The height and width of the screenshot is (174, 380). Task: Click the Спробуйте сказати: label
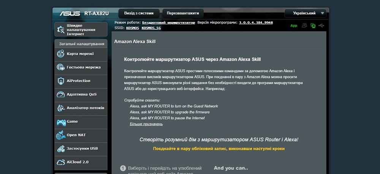coord(142,100)
